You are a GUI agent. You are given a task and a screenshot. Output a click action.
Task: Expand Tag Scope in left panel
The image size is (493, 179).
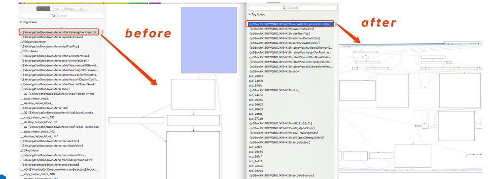[21, 22]
